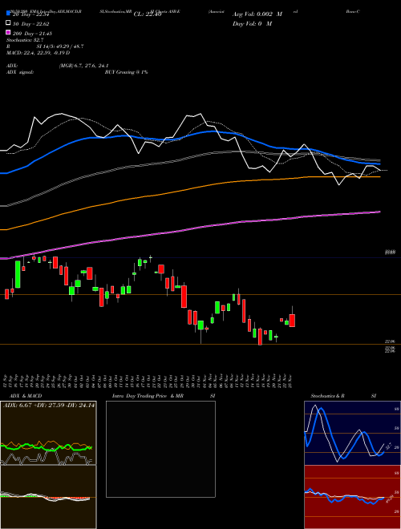Open the ADX indicator mini chart
The height and width of the screenshot is (529, 401).
tap(48, 433)
